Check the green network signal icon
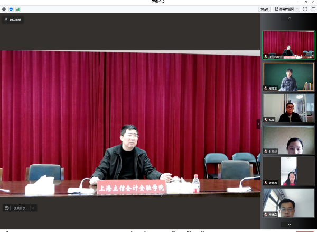The image size is (317, 232). (18, 9)
